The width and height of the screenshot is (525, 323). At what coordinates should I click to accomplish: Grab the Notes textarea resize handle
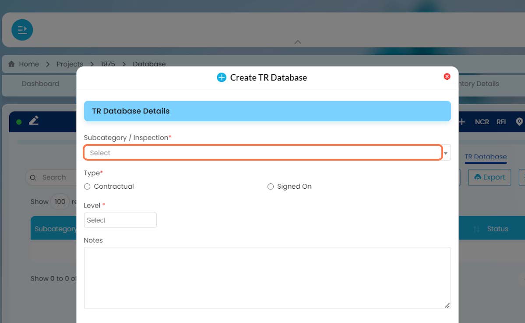click(x=447, y=305)
